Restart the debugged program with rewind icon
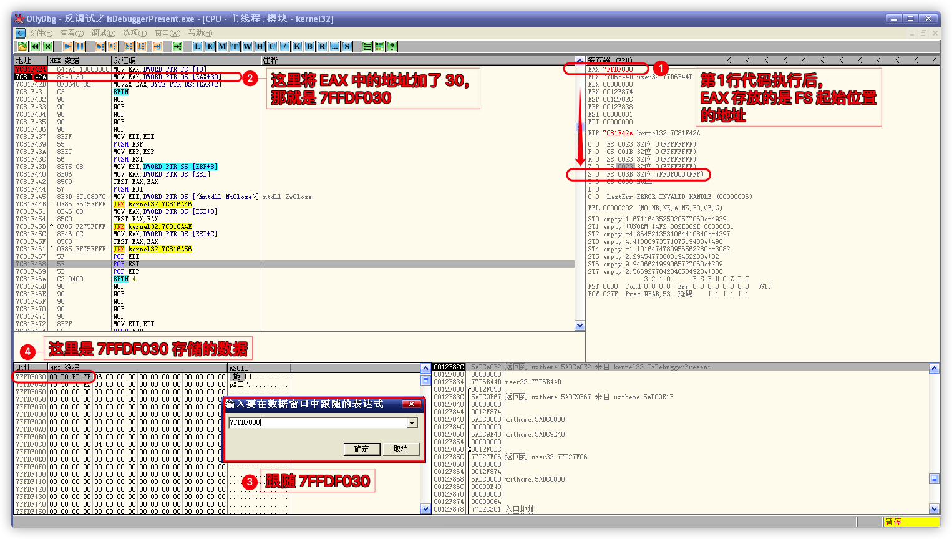The image size is (952, 539). (x=36, y=46)
